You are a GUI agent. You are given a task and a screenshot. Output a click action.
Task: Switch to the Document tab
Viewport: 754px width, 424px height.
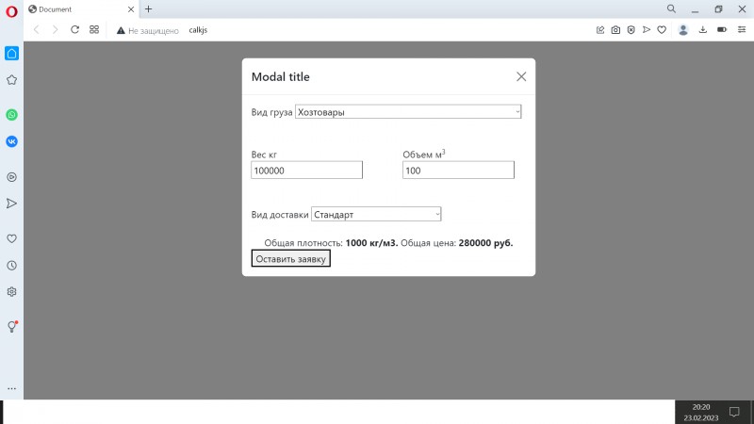79,9
